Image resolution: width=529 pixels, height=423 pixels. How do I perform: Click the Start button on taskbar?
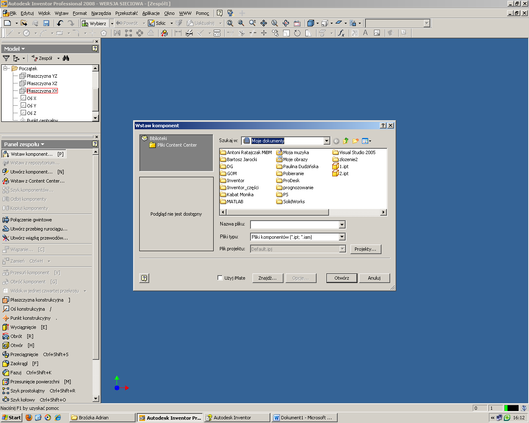(x=11, y=418)
